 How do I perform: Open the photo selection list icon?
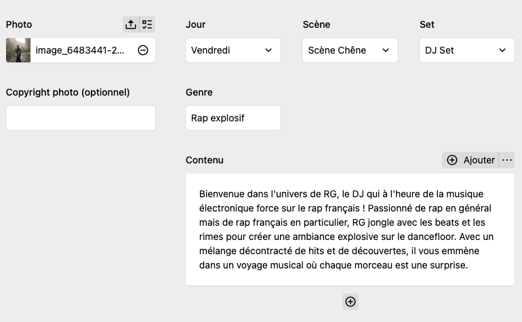(147, 24)
